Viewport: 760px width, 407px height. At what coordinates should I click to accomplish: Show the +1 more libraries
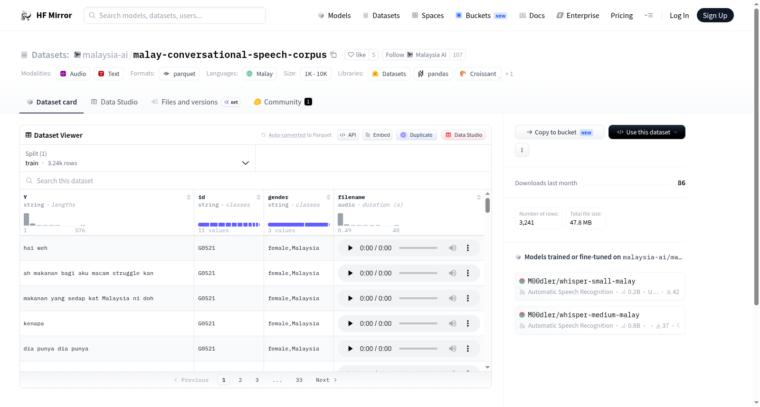(509, 74)
